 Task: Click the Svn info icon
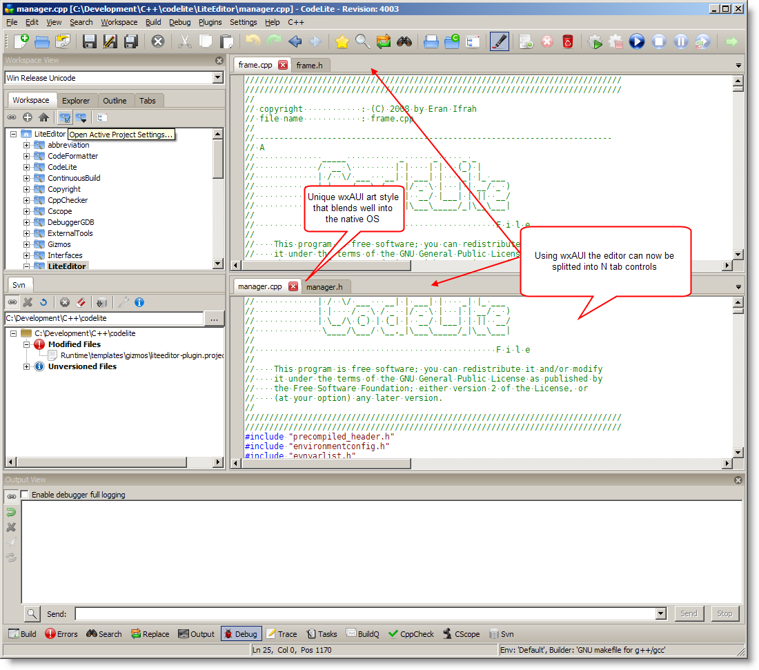tap(139, 302)
